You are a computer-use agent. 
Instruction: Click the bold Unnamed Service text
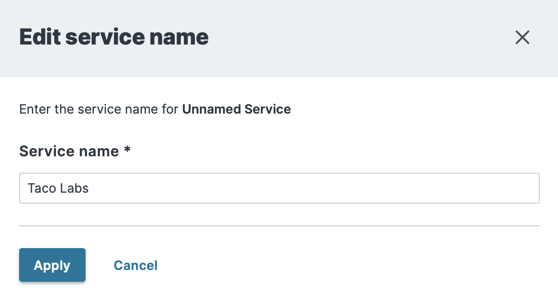tap(236, 109)
